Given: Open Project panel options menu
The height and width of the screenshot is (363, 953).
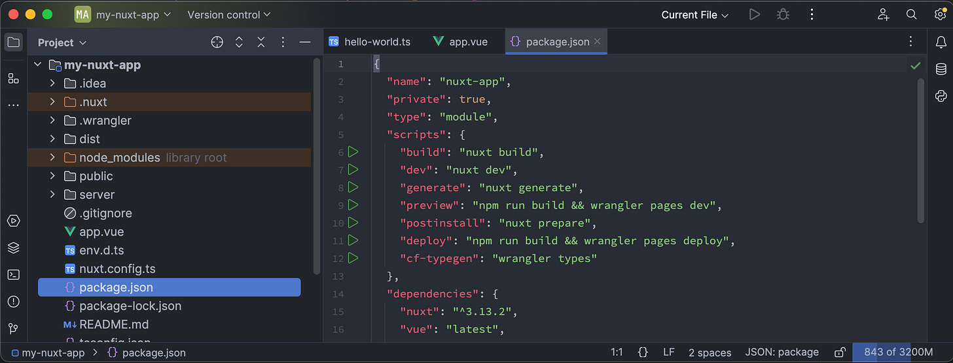Looking at the screenshot, I should pos(283,42).
